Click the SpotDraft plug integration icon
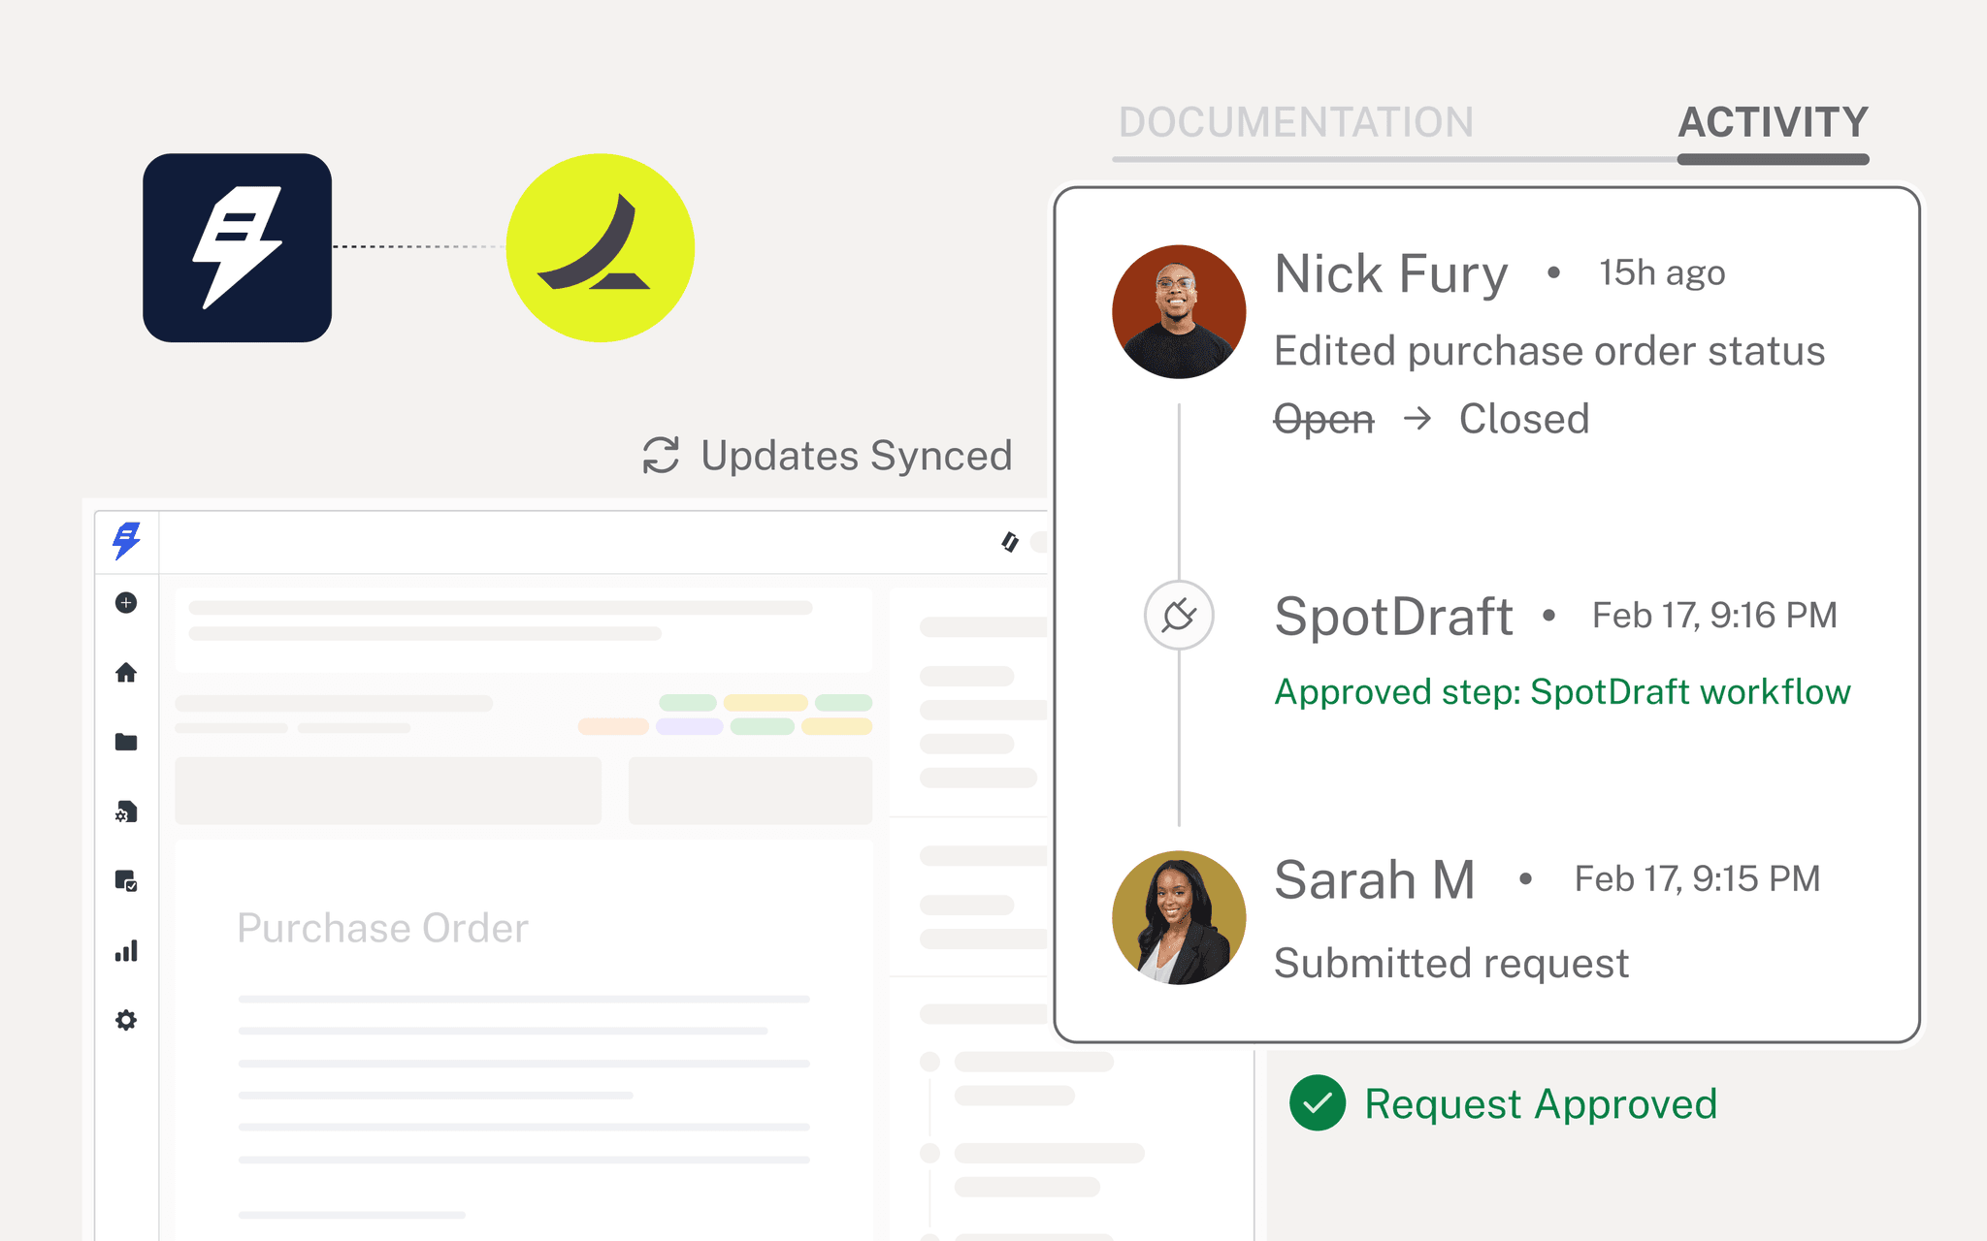 pos(1179,615)
